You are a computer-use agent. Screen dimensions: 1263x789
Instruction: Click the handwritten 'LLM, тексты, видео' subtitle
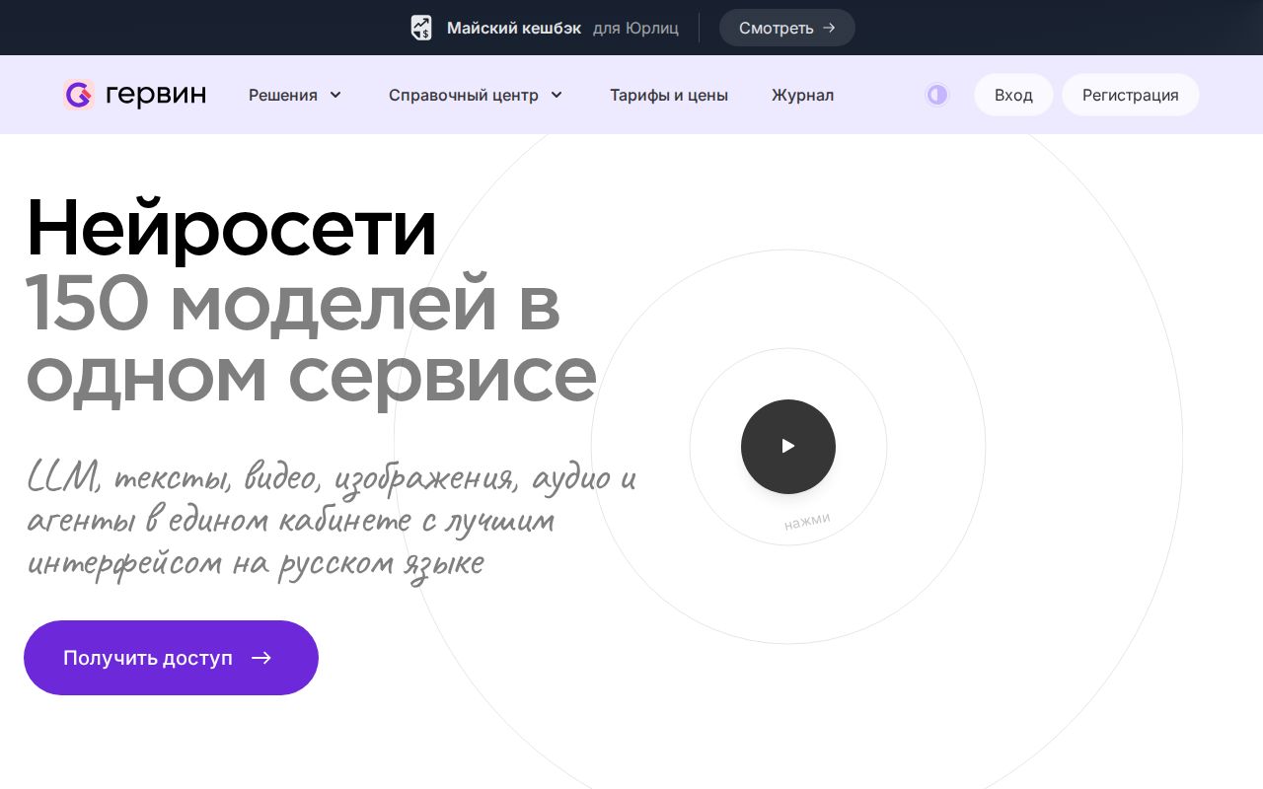(x=331, y=520)
